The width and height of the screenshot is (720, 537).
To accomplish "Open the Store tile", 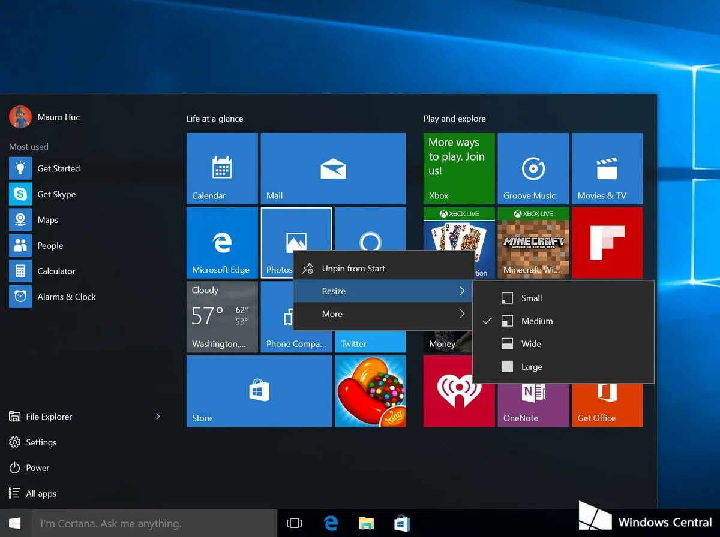I will [259, 391].
